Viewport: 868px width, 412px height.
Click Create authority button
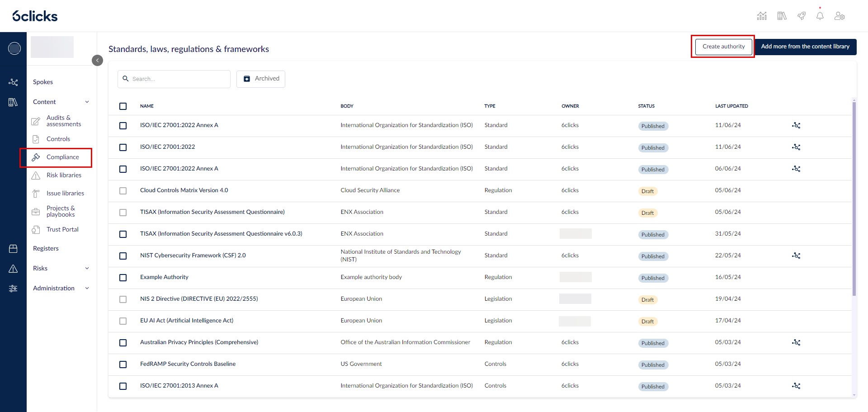click(723, 47)
